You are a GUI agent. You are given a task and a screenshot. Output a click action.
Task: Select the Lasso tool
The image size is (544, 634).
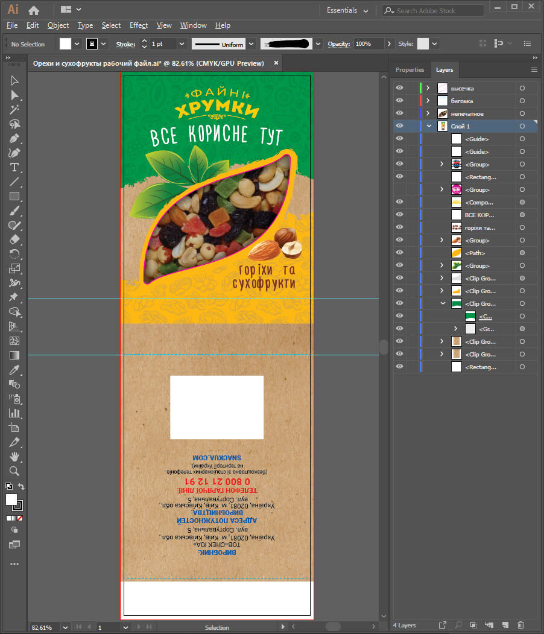(14, 124)
